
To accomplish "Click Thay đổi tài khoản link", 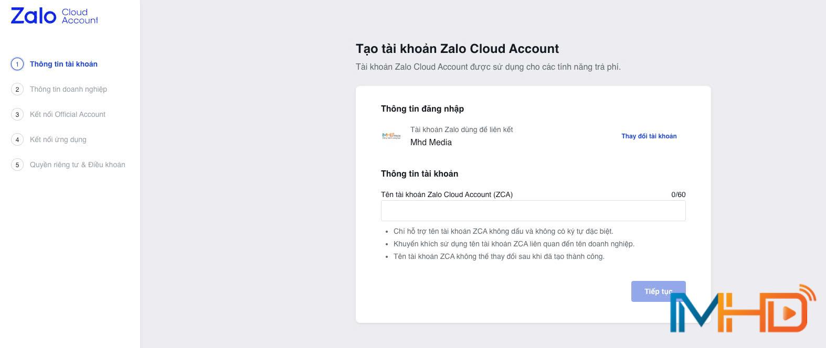I will [649, 136].
